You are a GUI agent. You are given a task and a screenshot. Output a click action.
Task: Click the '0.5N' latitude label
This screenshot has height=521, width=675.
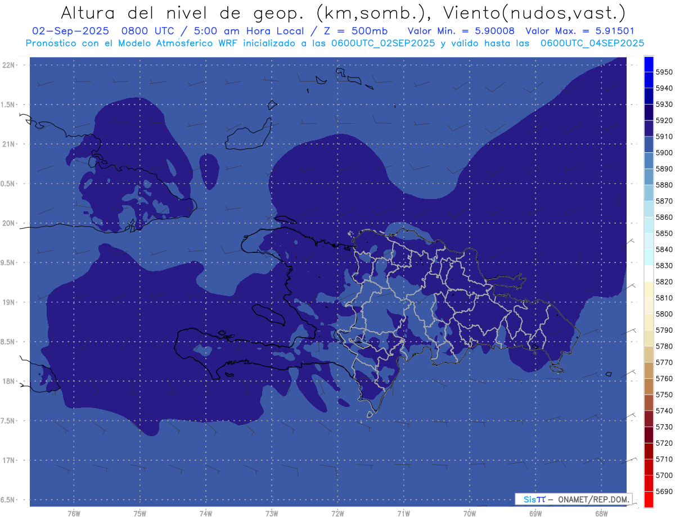pyautogui.click(x=8, y=184)
